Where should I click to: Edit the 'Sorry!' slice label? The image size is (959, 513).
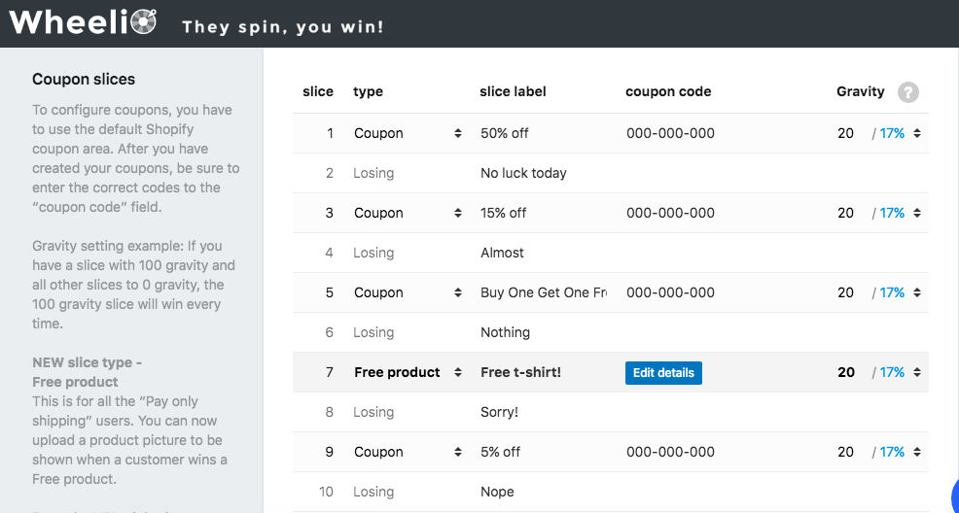[541, 412]
